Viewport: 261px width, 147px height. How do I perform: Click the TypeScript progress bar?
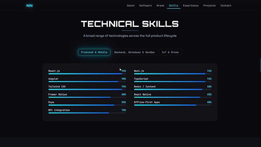tap(173, 82)
